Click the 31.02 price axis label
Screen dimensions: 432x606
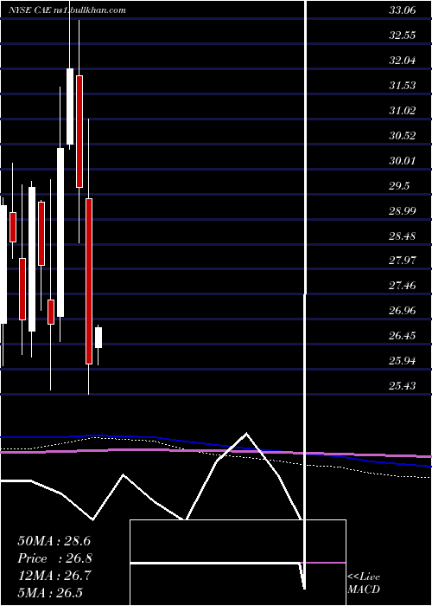pyautogui.click(x=403, y=111)
